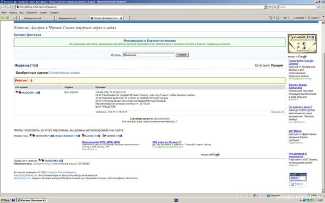Open the Файл menu
This screenshot has width=325, height=203.
tap(4, 12)
